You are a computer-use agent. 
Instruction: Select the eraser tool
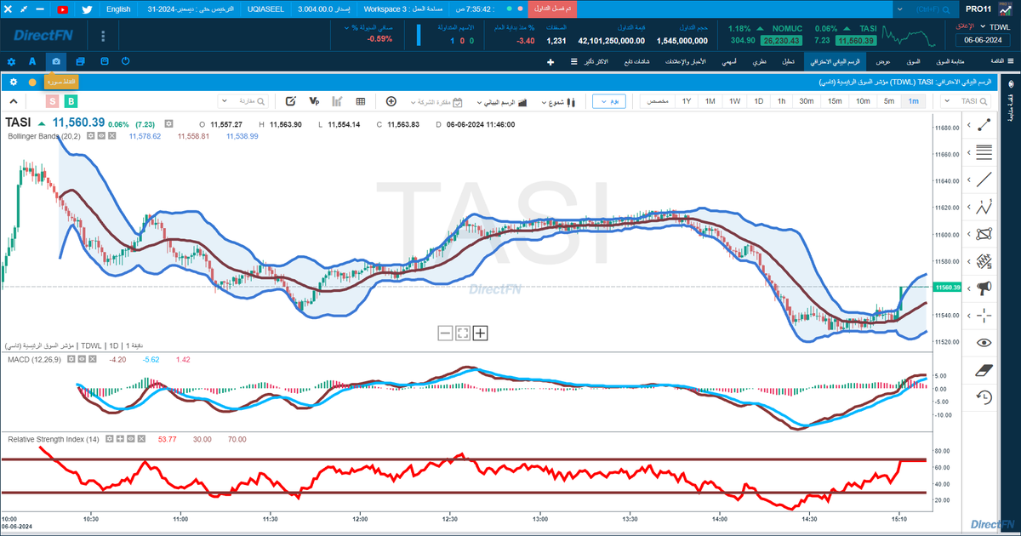tap(984, 370)
